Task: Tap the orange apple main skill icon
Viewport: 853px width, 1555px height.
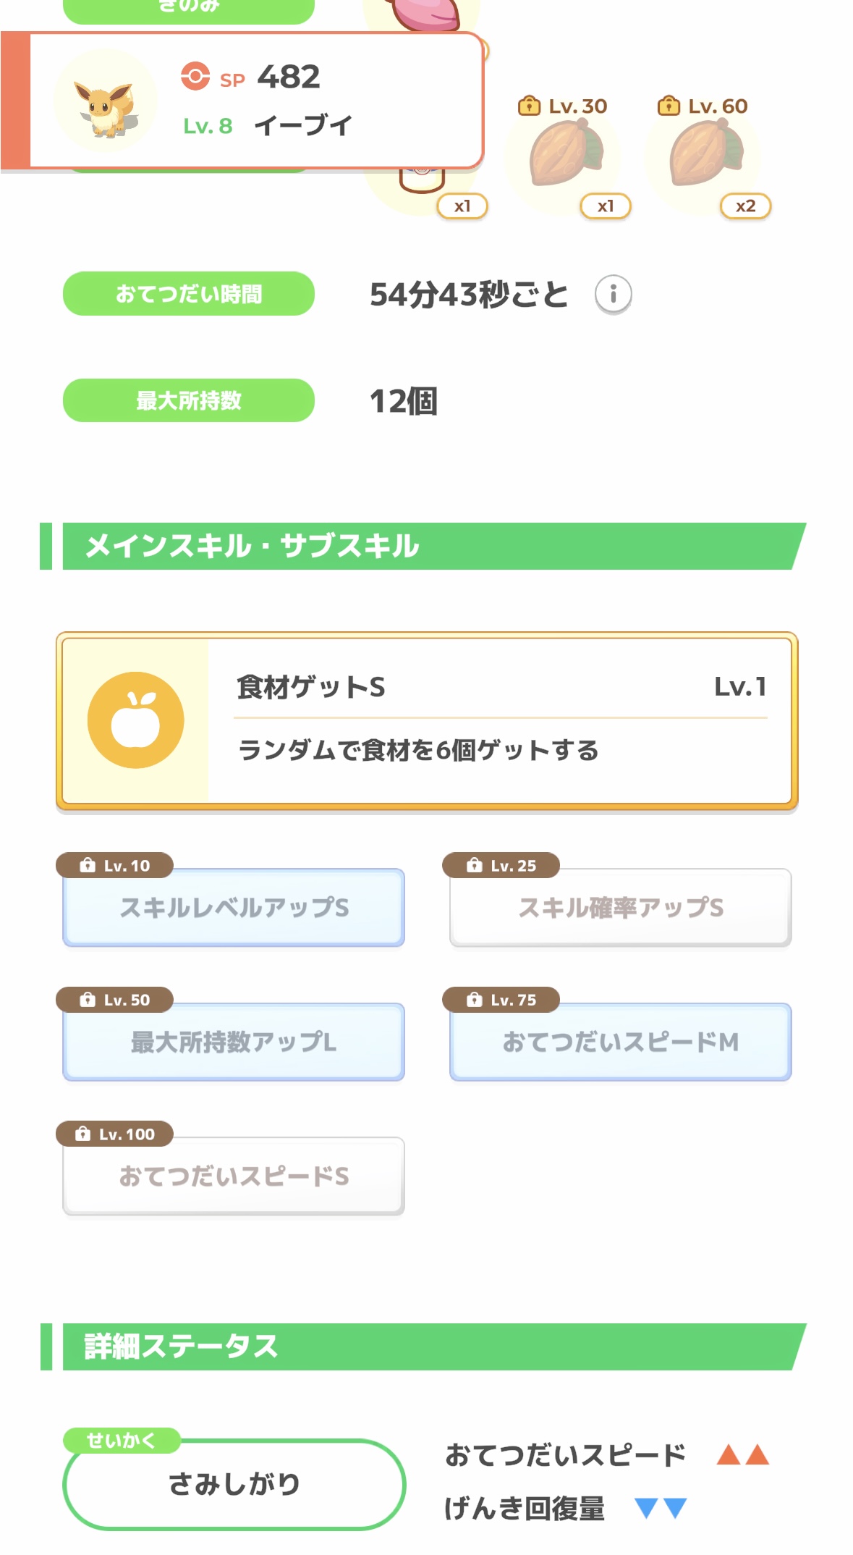Action: point(135,720)
